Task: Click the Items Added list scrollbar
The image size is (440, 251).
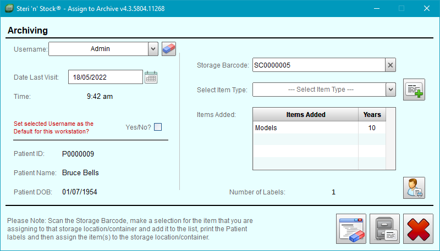Action: [391, 138]
